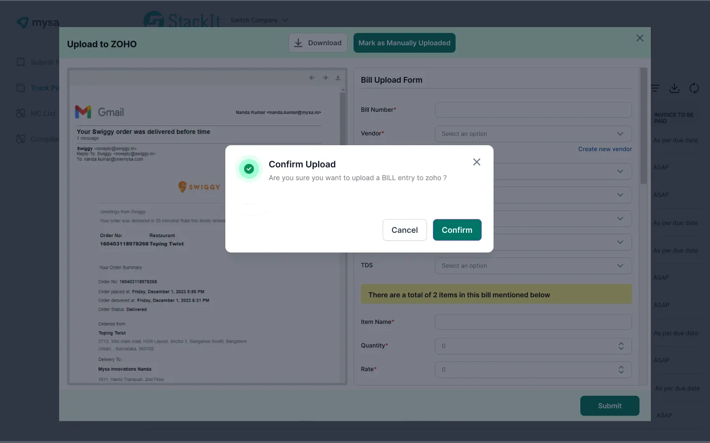Click the document preview vertical scrollbar
Viewport: 710px width, 443px height.
(343, 236)
